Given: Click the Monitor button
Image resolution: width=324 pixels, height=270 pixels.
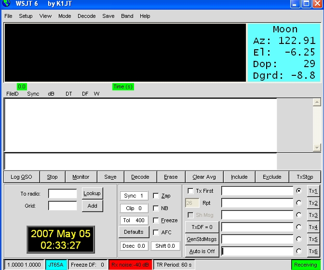Looking at the screenshot, I should tap(81, 177).
